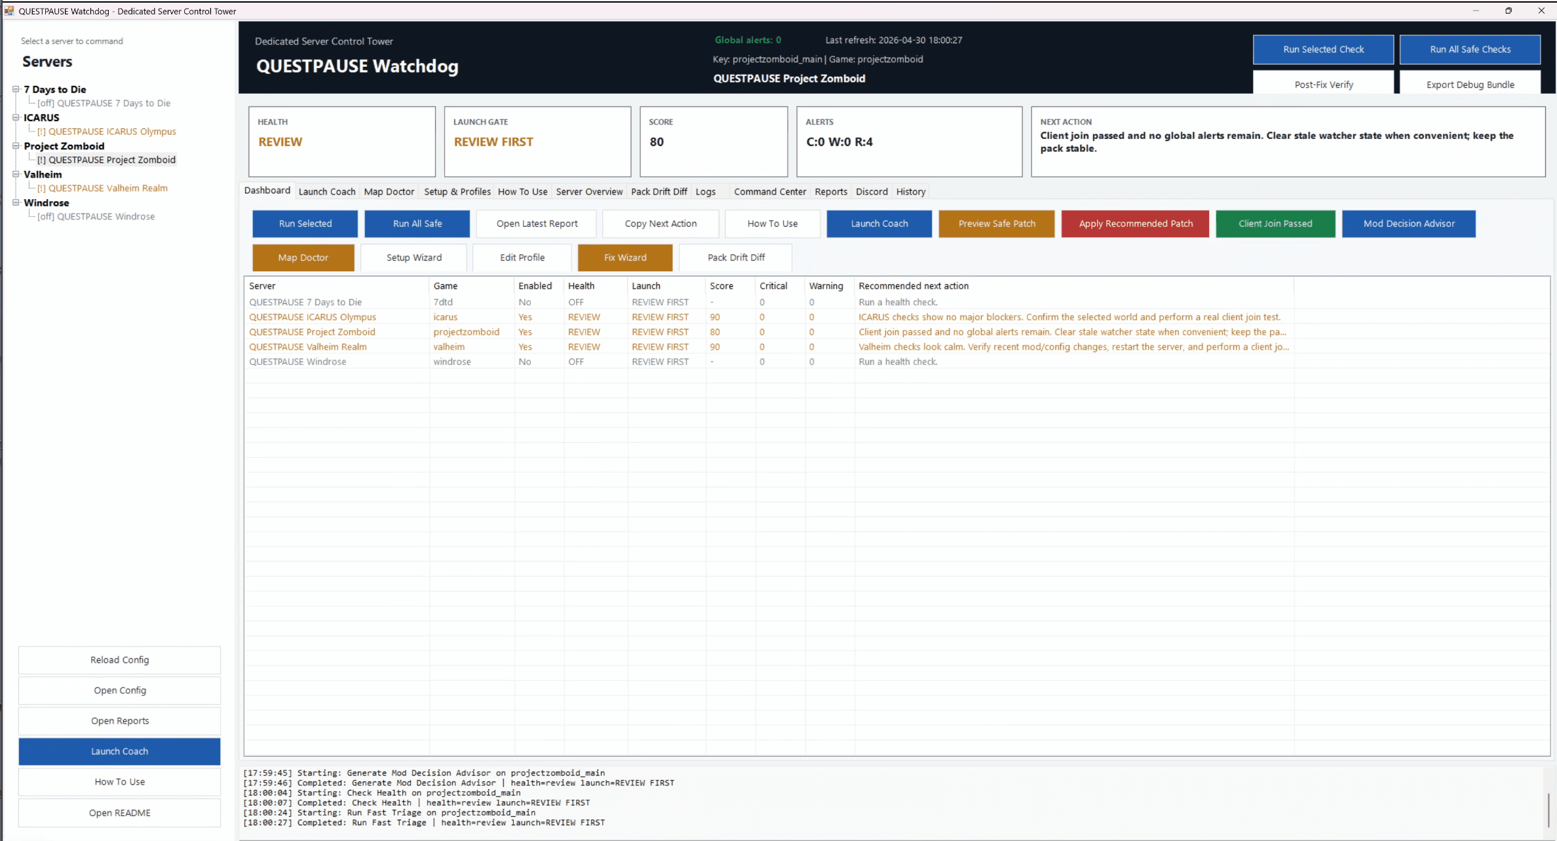Screen dimensions: 1557x841
Task: Open the Server Overview tab
Action: coord(589,191)
